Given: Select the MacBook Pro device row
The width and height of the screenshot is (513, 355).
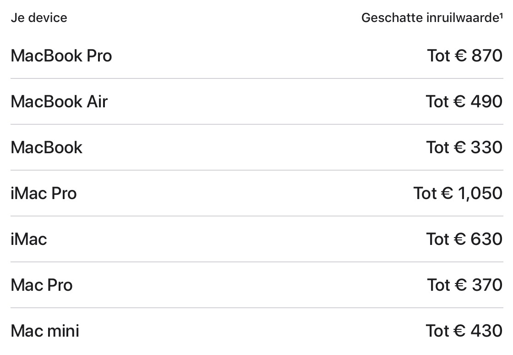Looking at the screenshot, I should tap(257, 55).
